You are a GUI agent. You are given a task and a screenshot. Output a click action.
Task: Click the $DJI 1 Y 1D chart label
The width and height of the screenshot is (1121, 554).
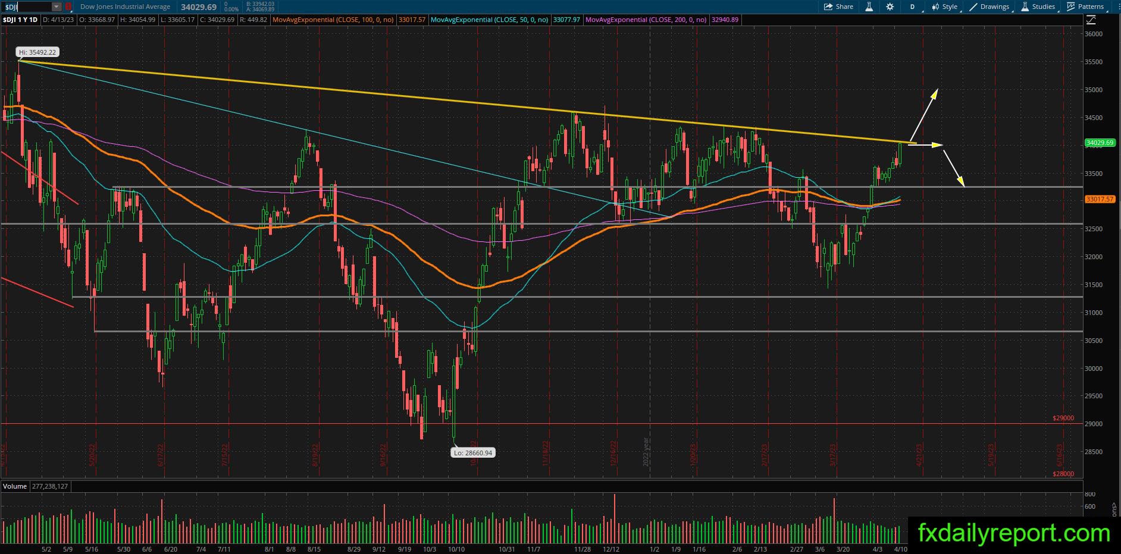[20, 20]
